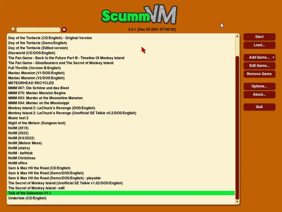Open Edit Game... settings

tap(259, 66)
